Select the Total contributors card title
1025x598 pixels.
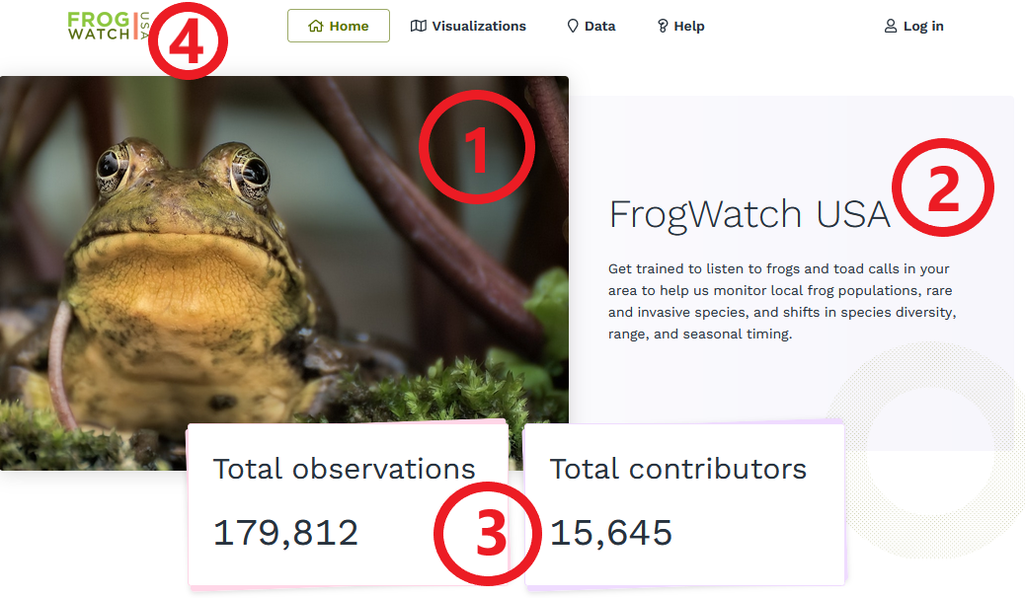click(x=678, y=469)
